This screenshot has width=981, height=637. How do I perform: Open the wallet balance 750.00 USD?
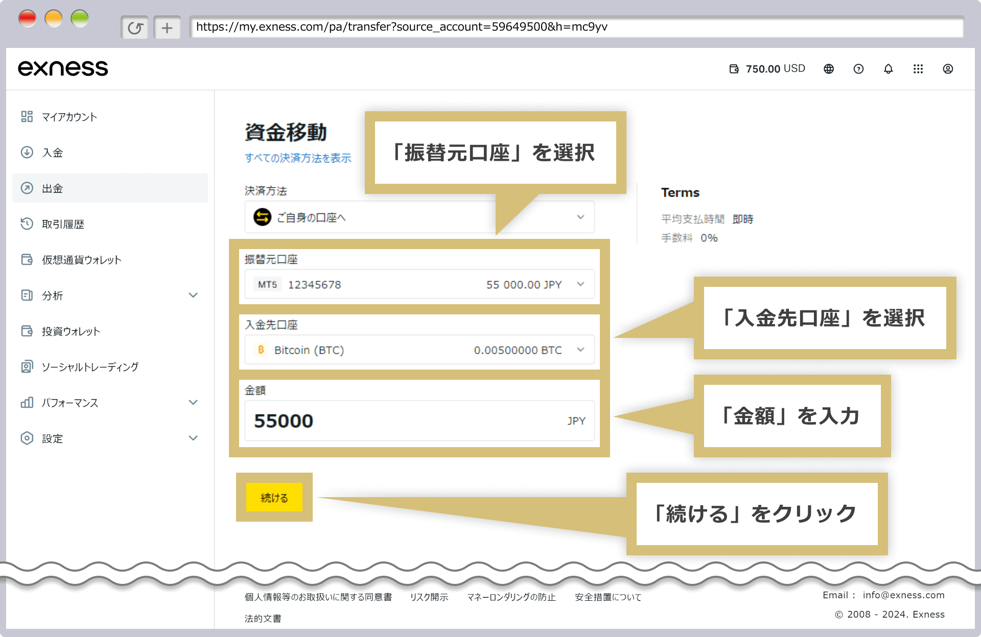(x=767, y=69)
